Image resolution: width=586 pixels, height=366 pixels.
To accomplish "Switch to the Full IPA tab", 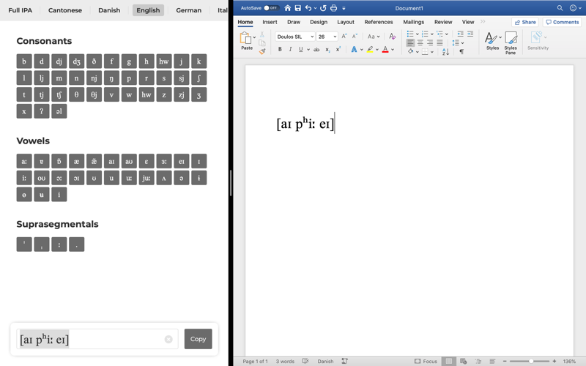I will click(21, 10).
